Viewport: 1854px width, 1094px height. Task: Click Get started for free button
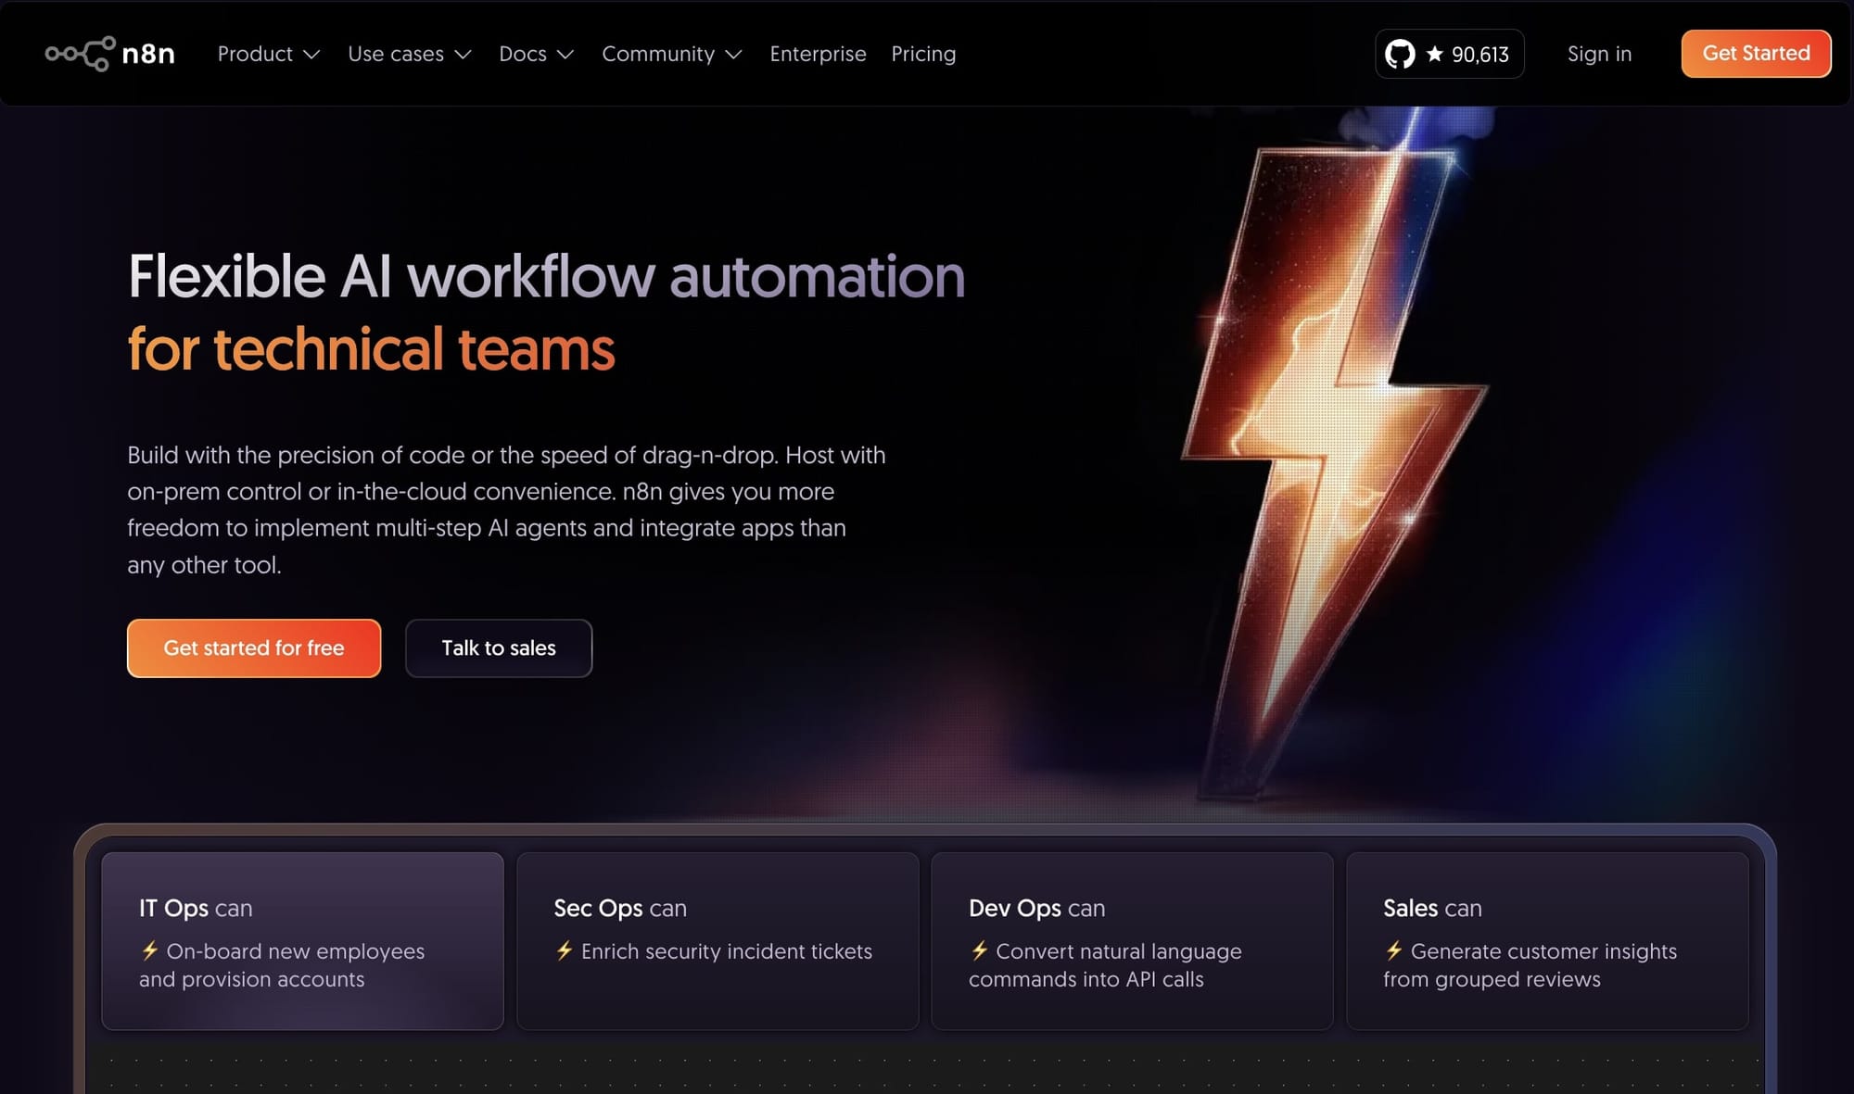point(254,648)
